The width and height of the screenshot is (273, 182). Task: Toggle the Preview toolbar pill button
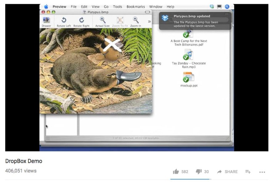(x=147, y=12)
